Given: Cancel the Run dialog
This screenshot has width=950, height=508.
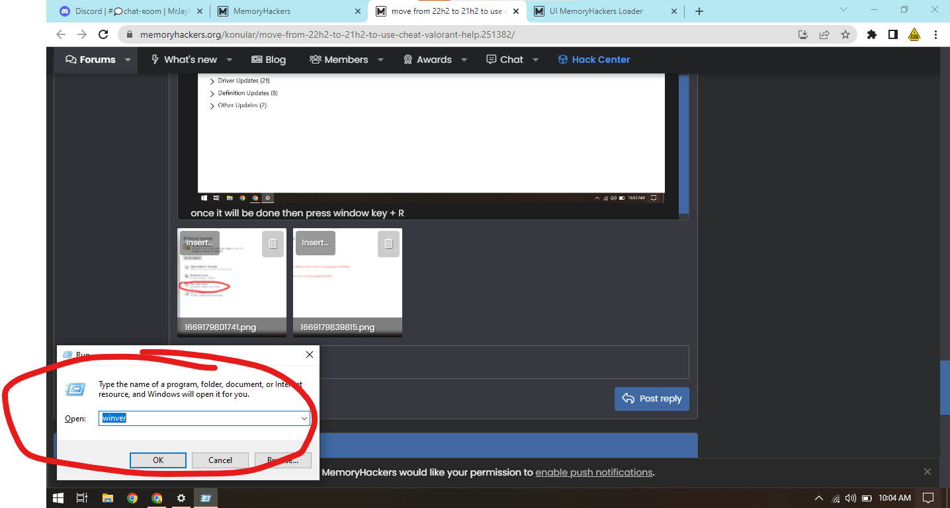Looking at the screenshot, I should coord(220,460).
